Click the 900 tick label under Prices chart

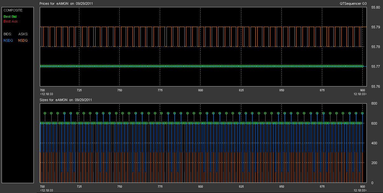363,90
